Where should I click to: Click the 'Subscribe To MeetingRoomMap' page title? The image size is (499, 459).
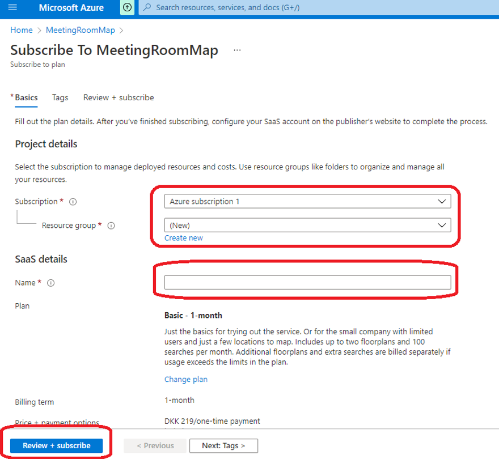click(x=114, y=50)
